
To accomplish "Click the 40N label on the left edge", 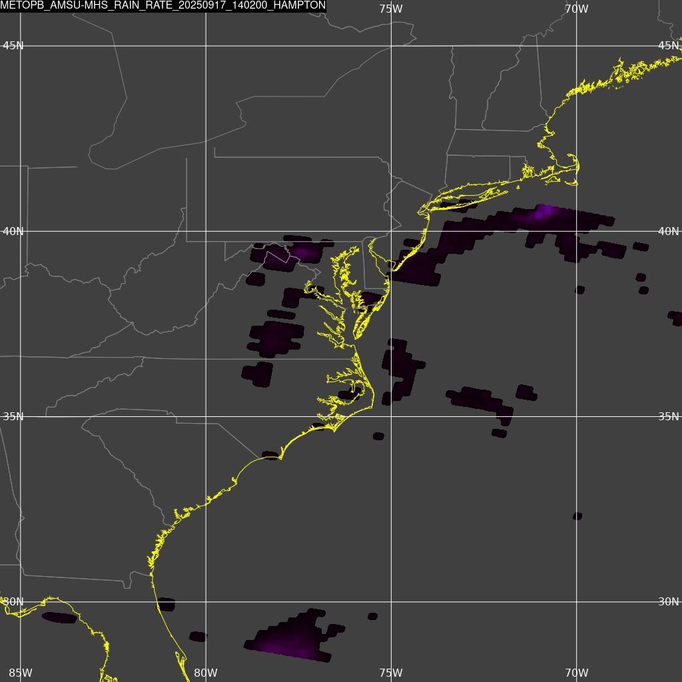I will [x=13, y=231].
